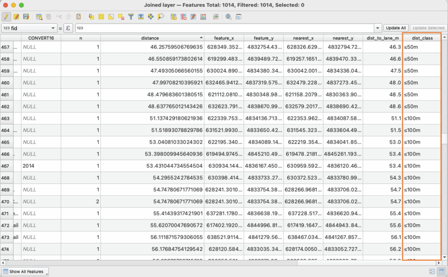Click the Deselect all features icon
The image size is (448, 277).
(x=121, y=17)
